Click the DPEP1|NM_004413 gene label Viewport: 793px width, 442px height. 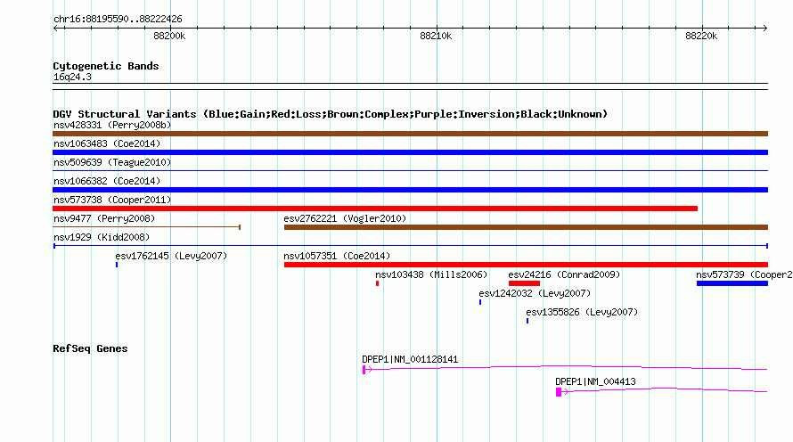tap(595, 381)
